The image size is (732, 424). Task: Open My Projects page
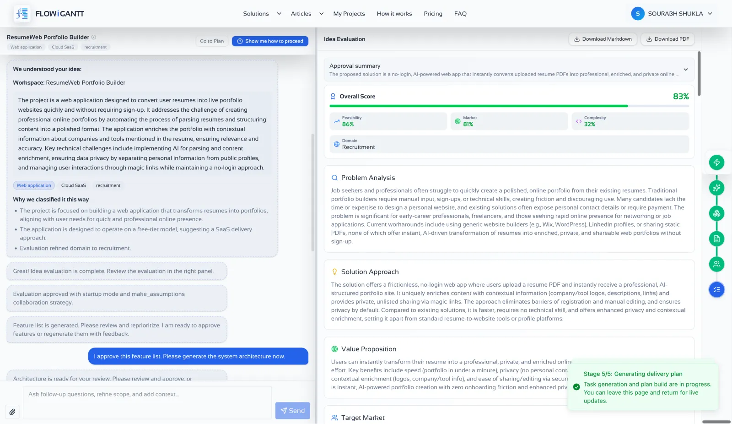coord(349,14)
